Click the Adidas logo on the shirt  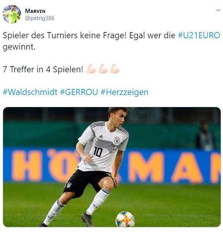[x=101, y=137]
